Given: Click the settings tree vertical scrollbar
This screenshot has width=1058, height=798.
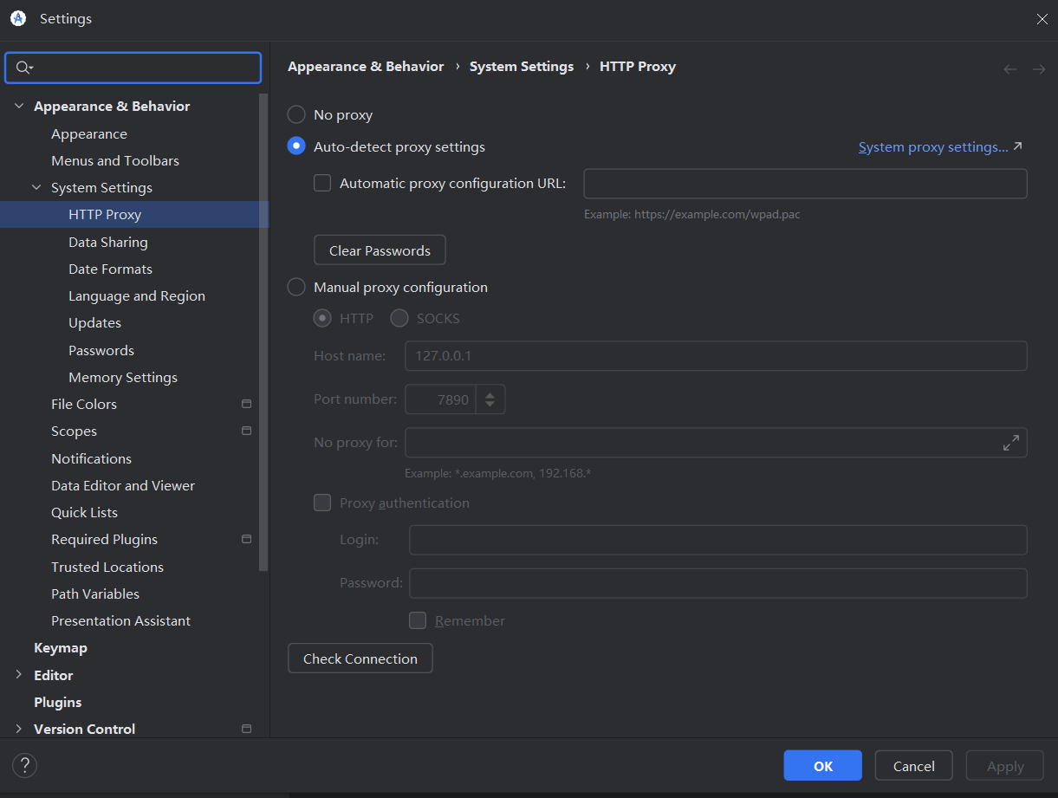Looking at the screenshot, I should click(x=264, y=329).
